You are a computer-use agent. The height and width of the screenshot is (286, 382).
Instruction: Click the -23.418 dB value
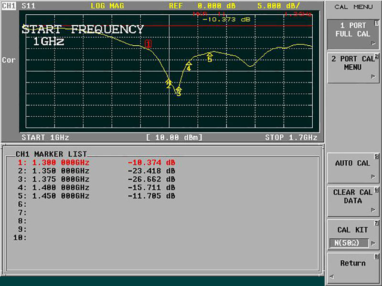(x=151, y=171)
